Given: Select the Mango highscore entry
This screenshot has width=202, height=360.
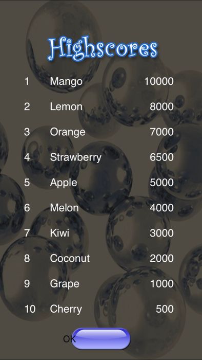Looking at the screenshot, I should click(x=66, y=82).
